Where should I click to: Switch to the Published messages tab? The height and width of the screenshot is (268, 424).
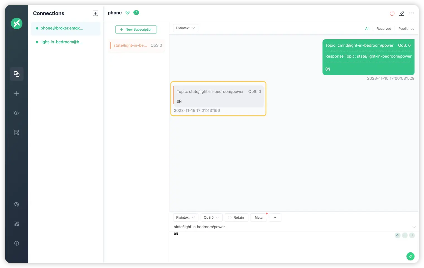(x=406, y=29)
